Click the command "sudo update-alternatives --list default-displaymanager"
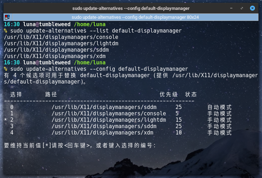 pos(96,31)
